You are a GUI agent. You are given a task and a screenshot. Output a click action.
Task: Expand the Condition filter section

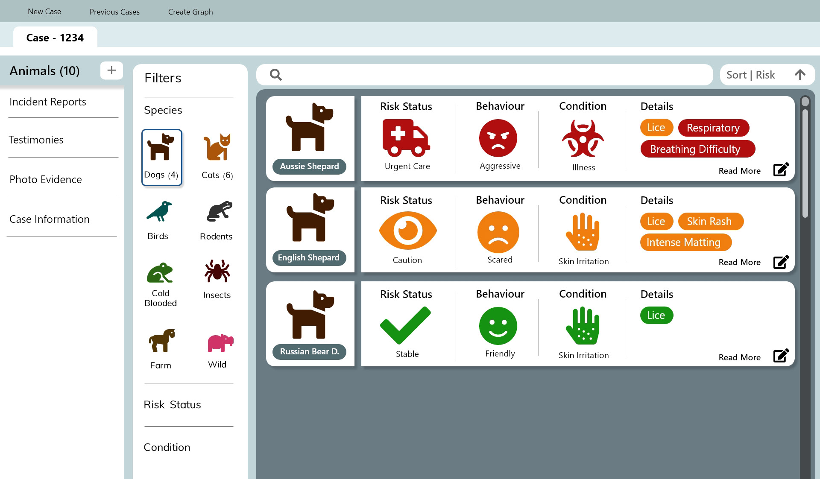tap(167, 447)
